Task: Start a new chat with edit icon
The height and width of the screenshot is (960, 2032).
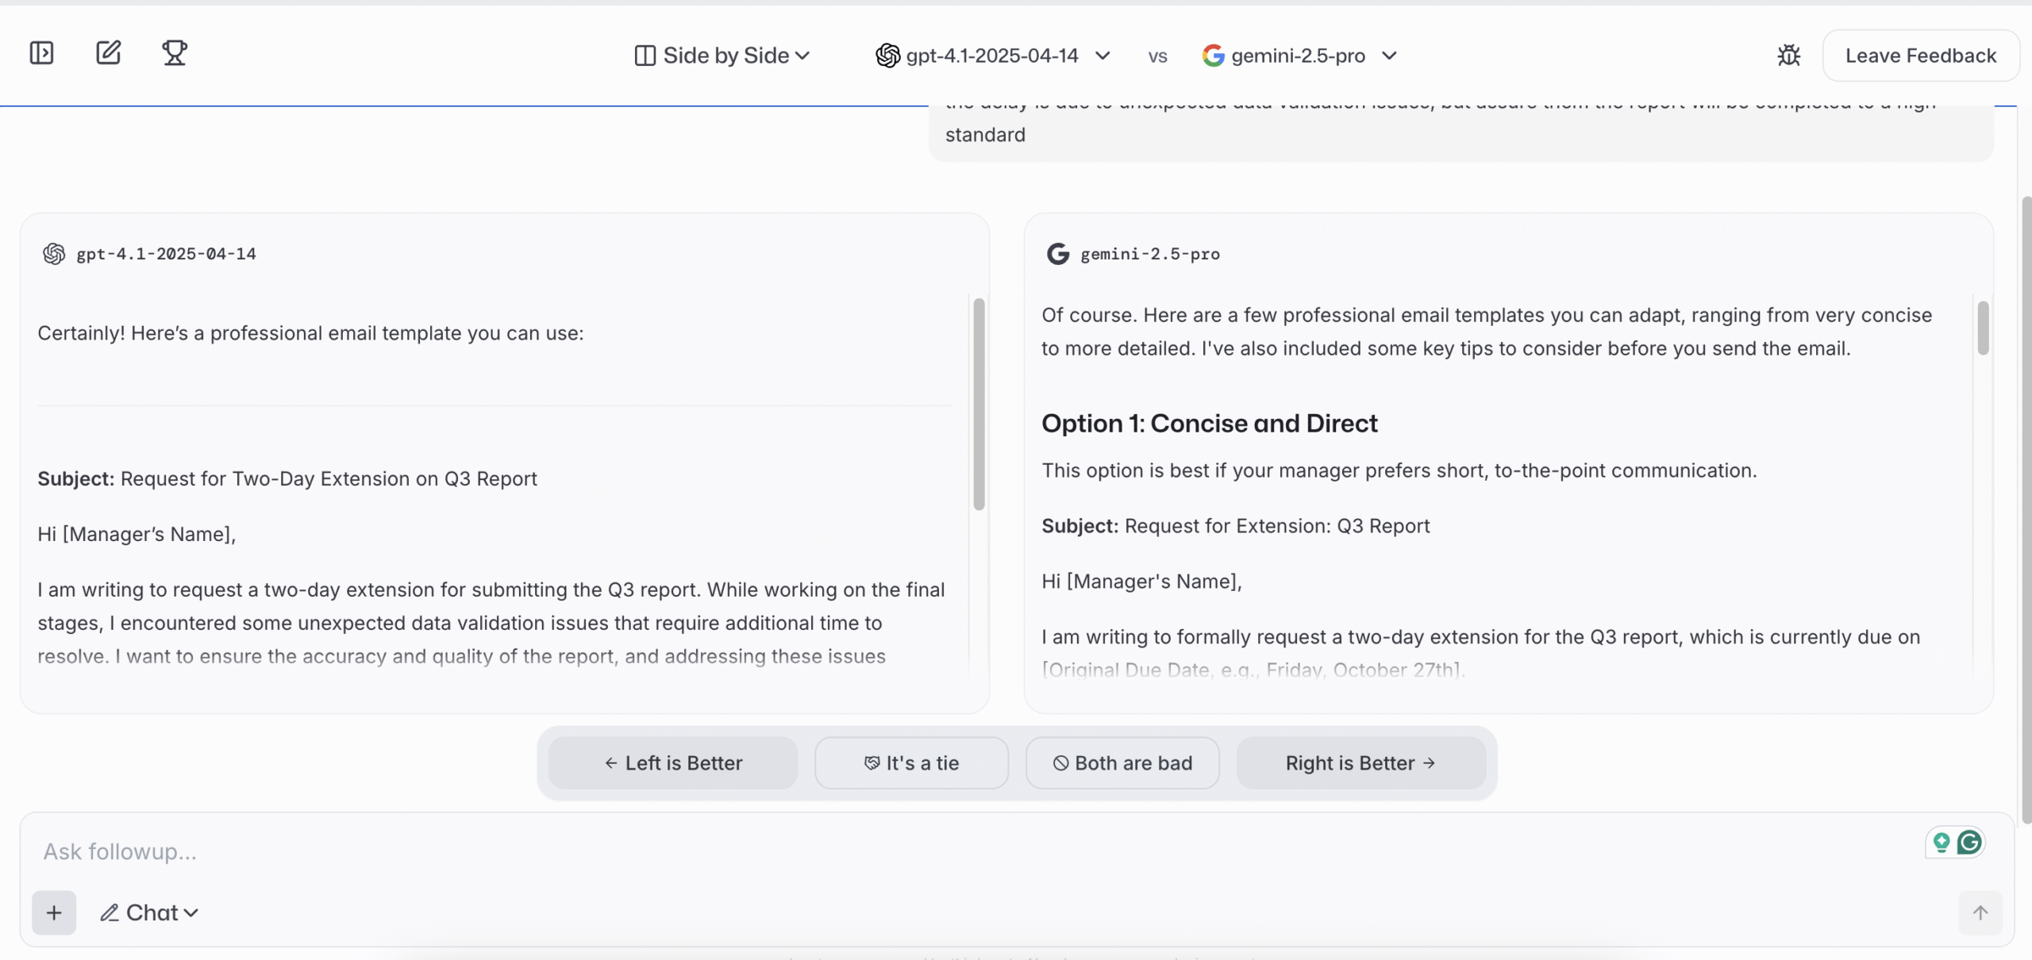Action: click(x=108, y=53)
